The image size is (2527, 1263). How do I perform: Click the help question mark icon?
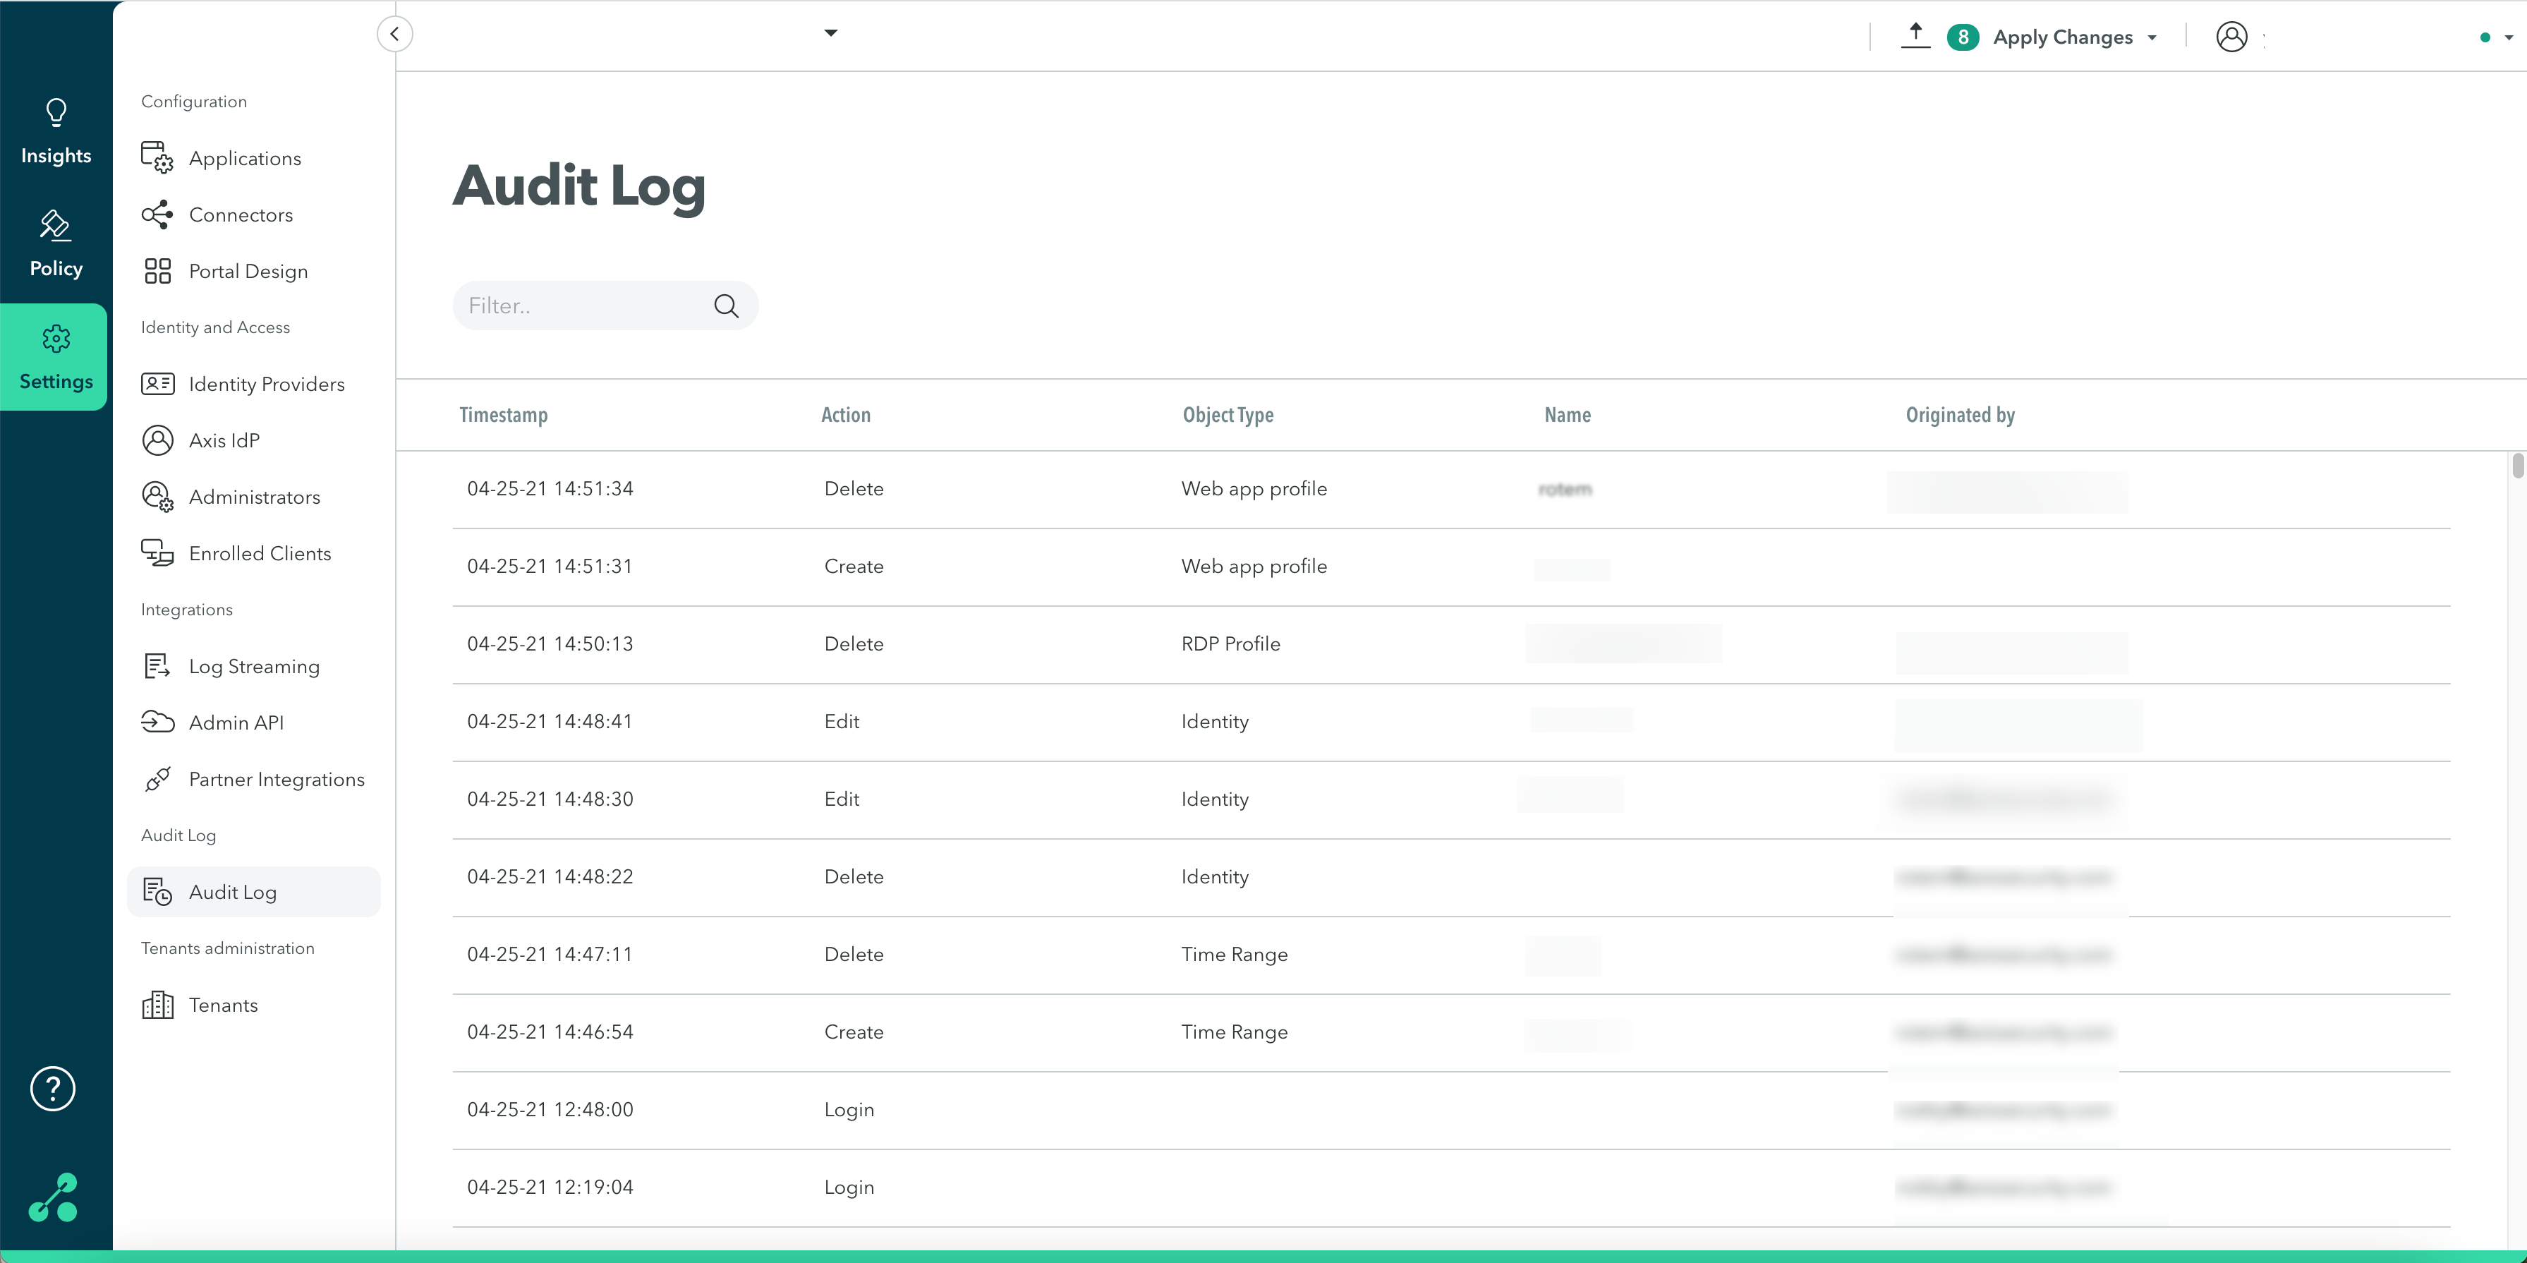tap(53, 1088)
